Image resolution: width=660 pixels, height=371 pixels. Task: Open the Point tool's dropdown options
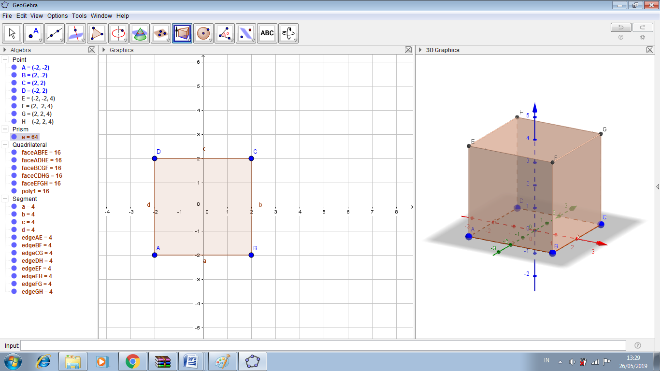point(40,40)
